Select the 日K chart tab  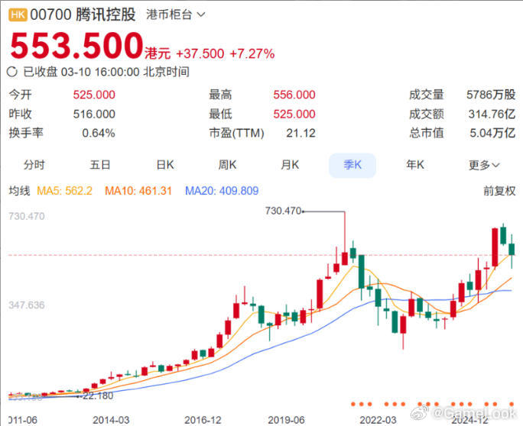[165, 165]
